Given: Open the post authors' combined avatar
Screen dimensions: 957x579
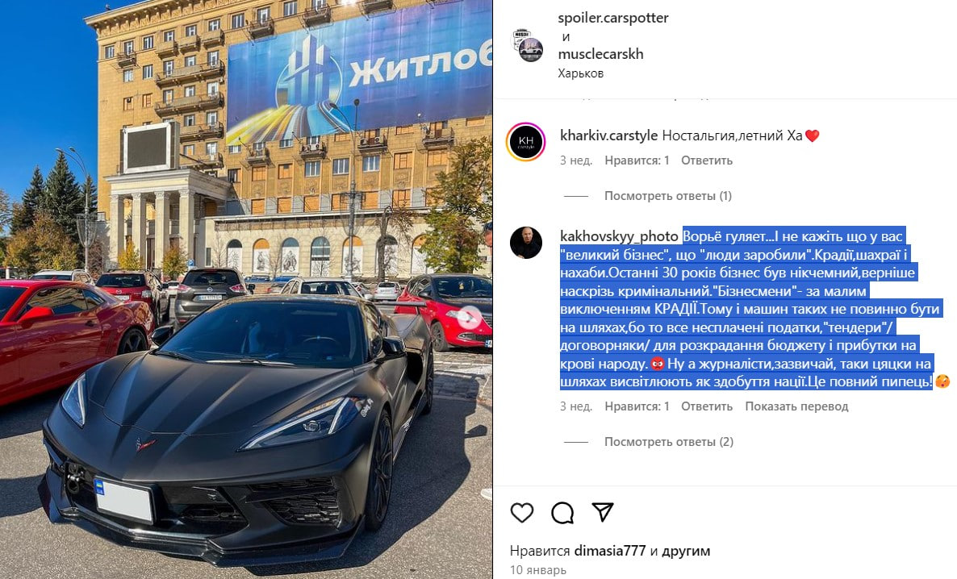Looking at the screenshot, I should tap(529, 45).
